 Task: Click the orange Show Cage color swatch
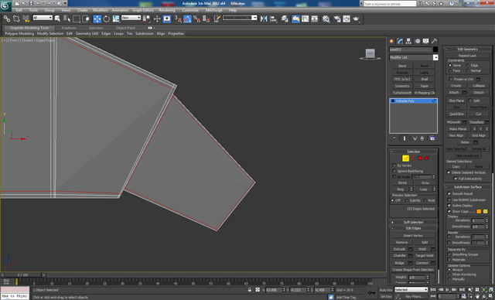(479, 211)
